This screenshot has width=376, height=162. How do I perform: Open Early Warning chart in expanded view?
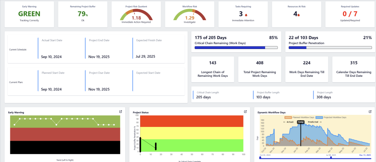(120, 112)
